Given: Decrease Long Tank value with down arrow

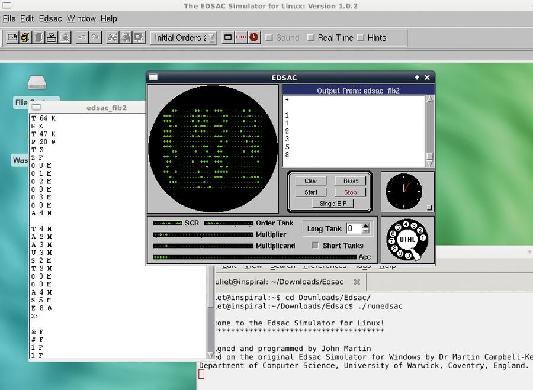Looking at the screenshot, I should (365, 231).
